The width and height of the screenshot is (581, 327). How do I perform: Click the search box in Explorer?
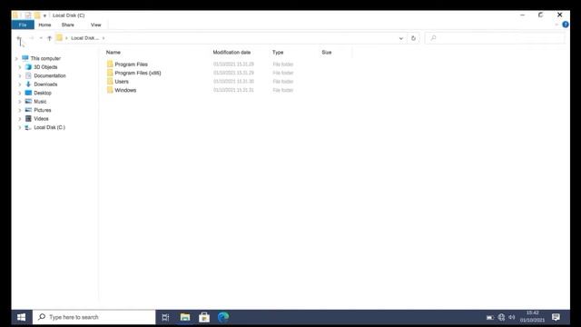[495, 38]
